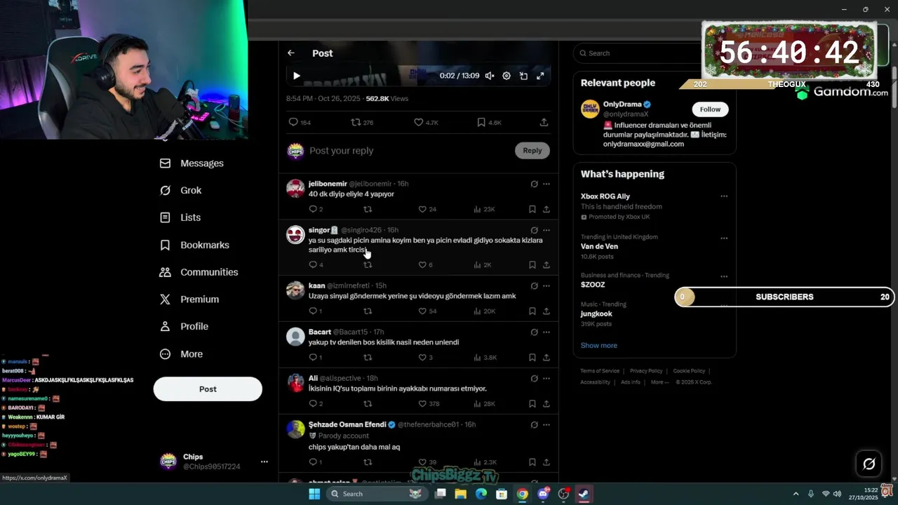
Task: Open video player settings gear
Action: (x=507, y=76)
